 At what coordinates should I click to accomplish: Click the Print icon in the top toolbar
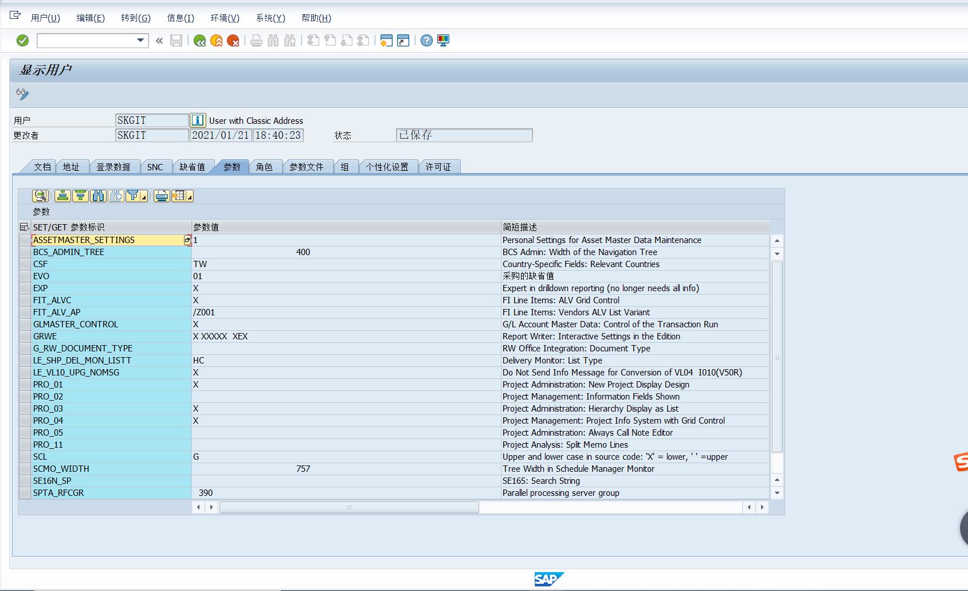[x=256, y=40]
